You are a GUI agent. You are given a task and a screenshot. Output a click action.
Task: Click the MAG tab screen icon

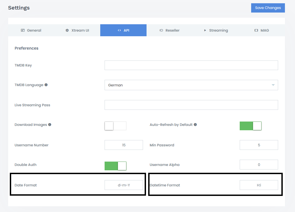[256, 30]
